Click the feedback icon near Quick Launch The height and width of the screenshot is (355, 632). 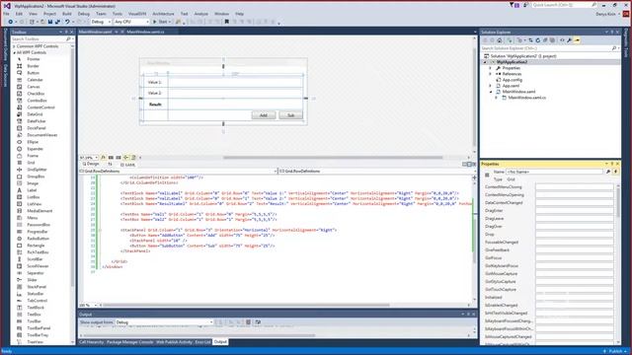(526, 5)
